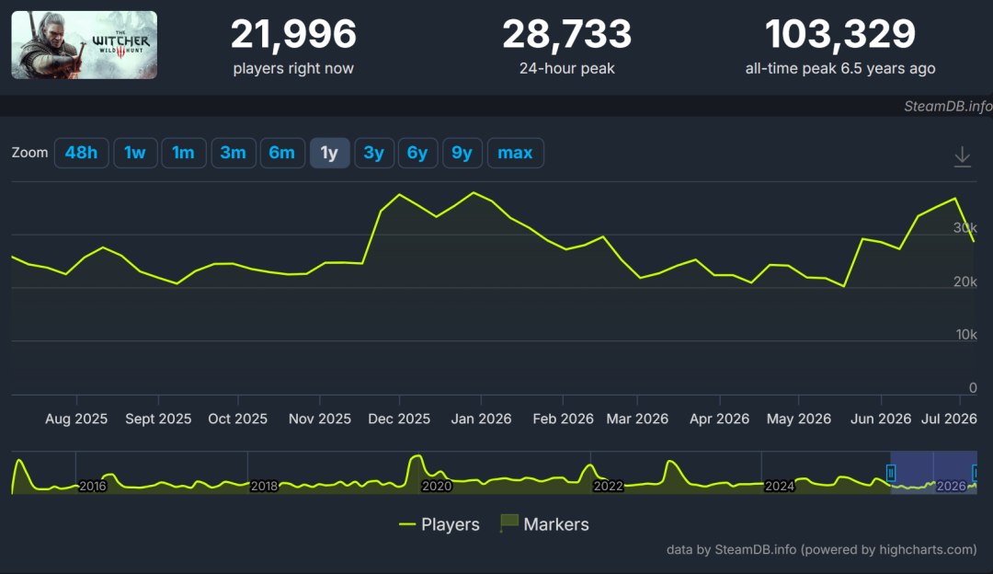Click the SteamDB.info watermark link
This screenshot has width=993, height=574.
coord(948,107)
